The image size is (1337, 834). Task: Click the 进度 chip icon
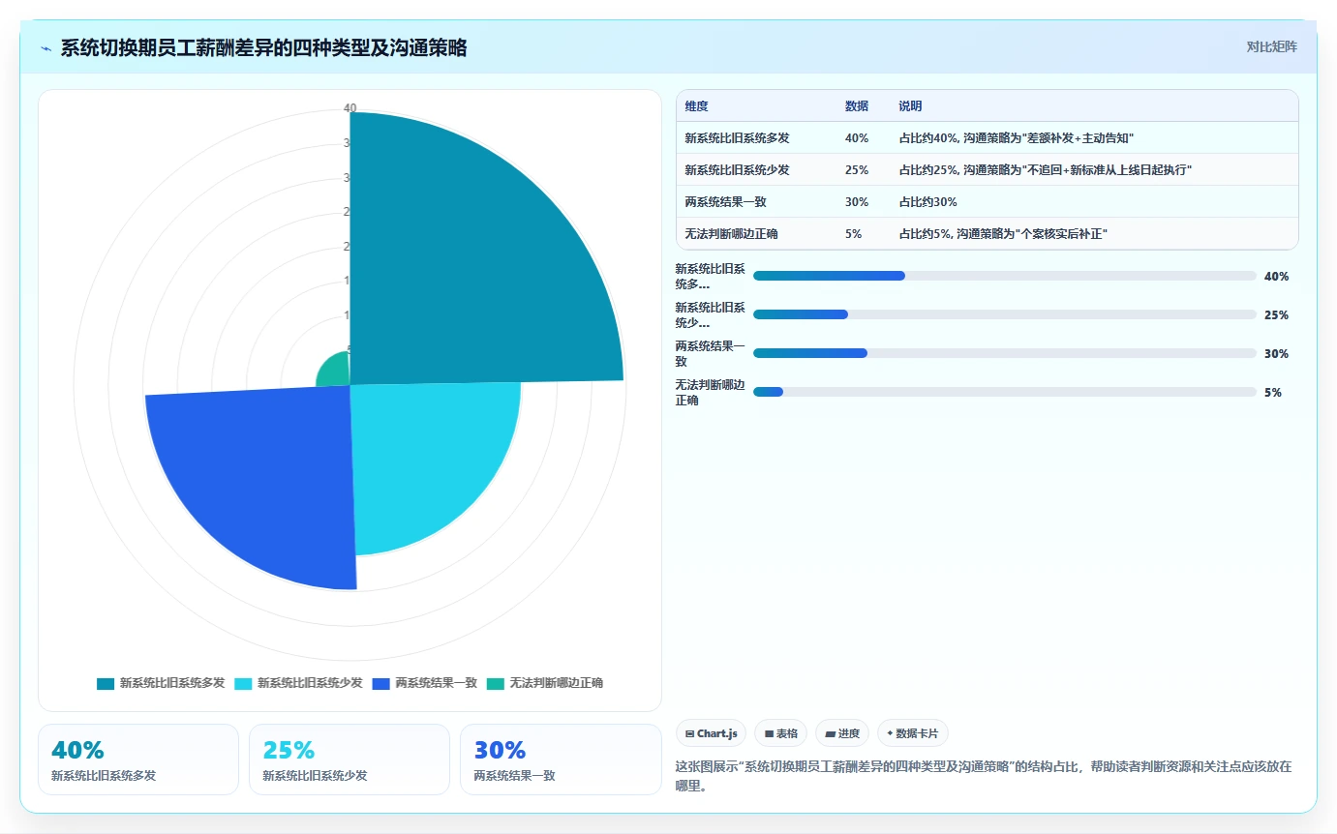click(830, 734)
